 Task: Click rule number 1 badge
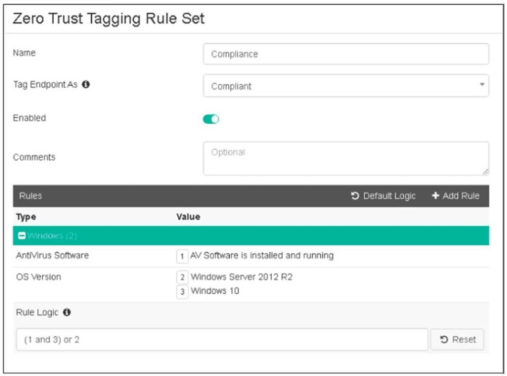[182, 256]
